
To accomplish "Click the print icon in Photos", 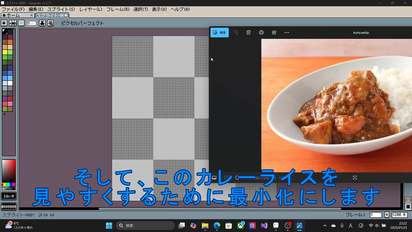I will pos(261,33).
